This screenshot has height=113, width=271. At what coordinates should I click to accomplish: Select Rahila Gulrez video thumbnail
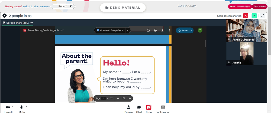click(x=247, y=31)
